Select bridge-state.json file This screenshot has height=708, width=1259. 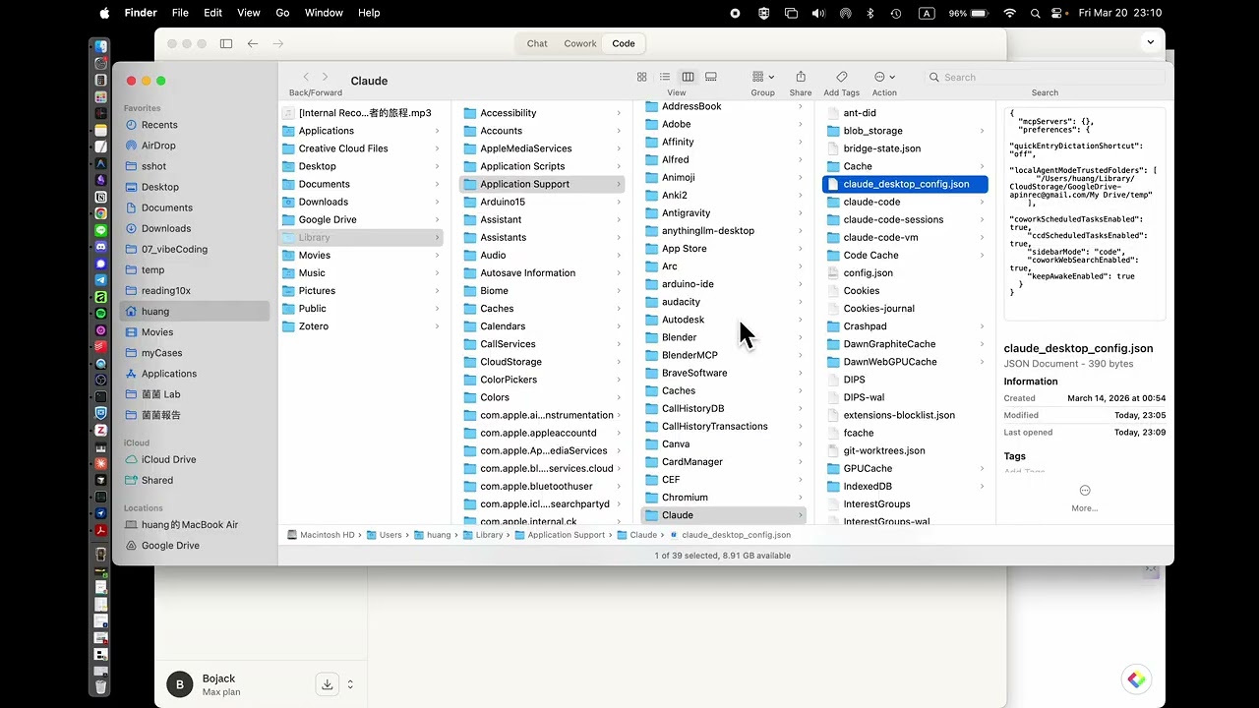(881, 148)
